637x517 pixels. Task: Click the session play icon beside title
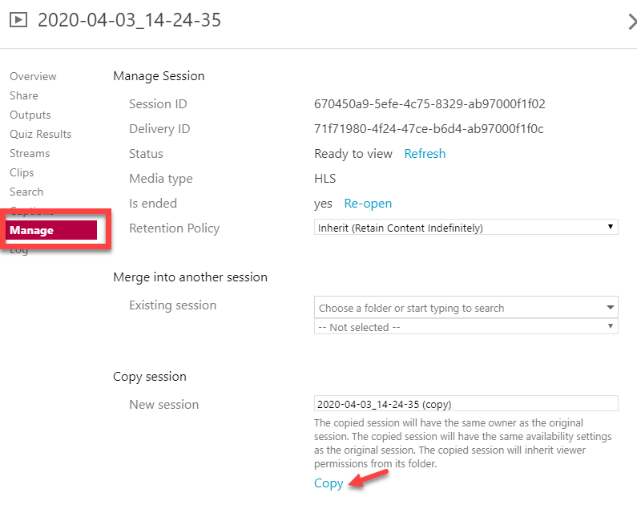click(19, 21)
